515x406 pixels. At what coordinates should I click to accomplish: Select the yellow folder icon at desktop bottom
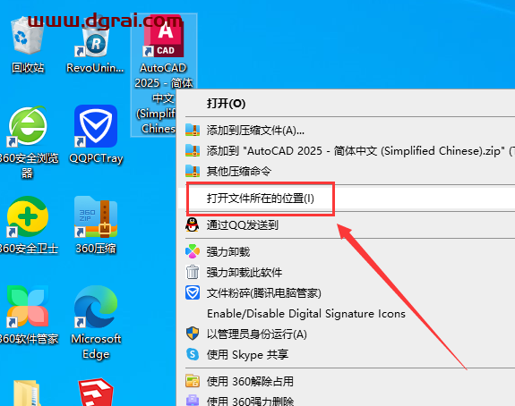click(x=27, y=393)
